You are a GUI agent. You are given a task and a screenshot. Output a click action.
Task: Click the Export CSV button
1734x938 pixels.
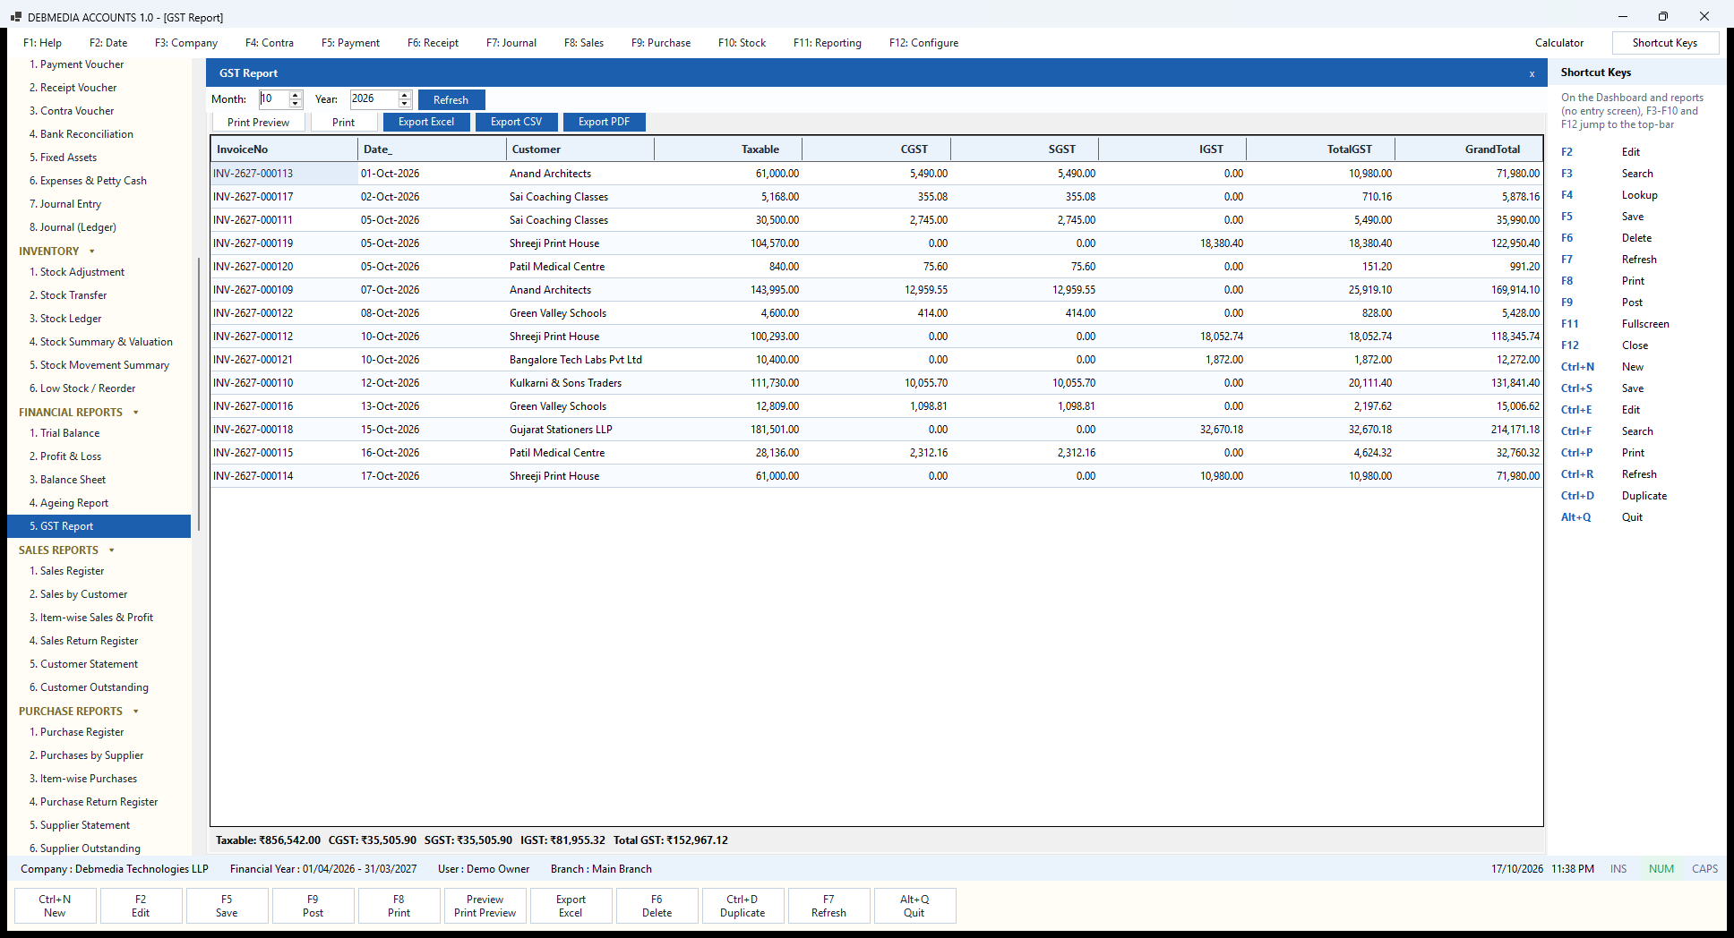point(516,122)
